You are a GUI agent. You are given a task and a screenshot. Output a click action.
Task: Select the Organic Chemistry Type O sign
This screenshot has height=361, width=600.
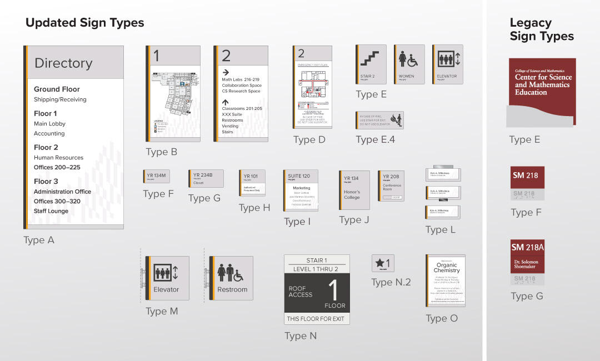point(447,280)
